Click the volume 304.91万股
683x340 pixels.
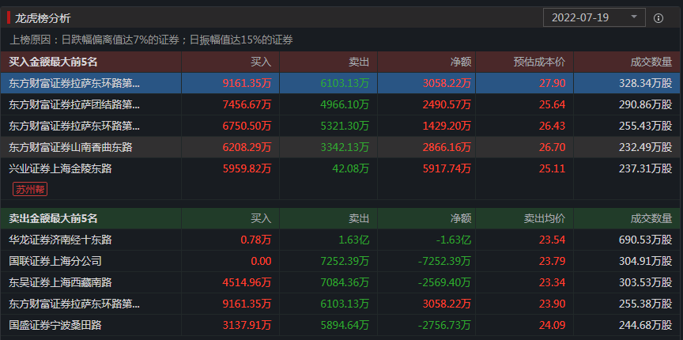pos(646,261)
